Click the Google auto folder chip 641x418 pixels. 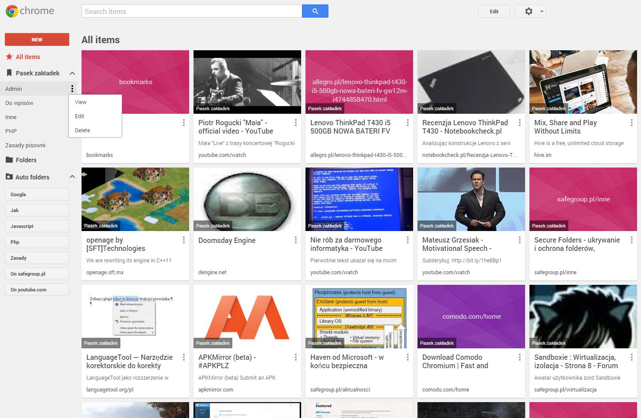[37, 194]
